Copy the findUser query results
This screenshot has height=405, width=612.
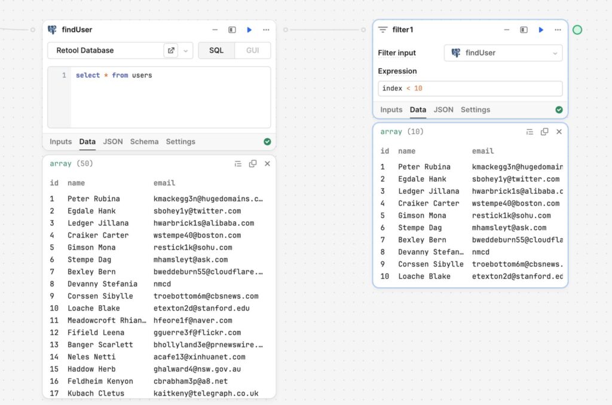(252, 163)
